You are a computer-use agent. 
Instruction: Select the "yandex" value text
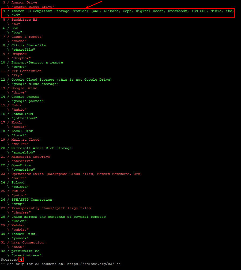pyautogui.click(x=20, y=238)
